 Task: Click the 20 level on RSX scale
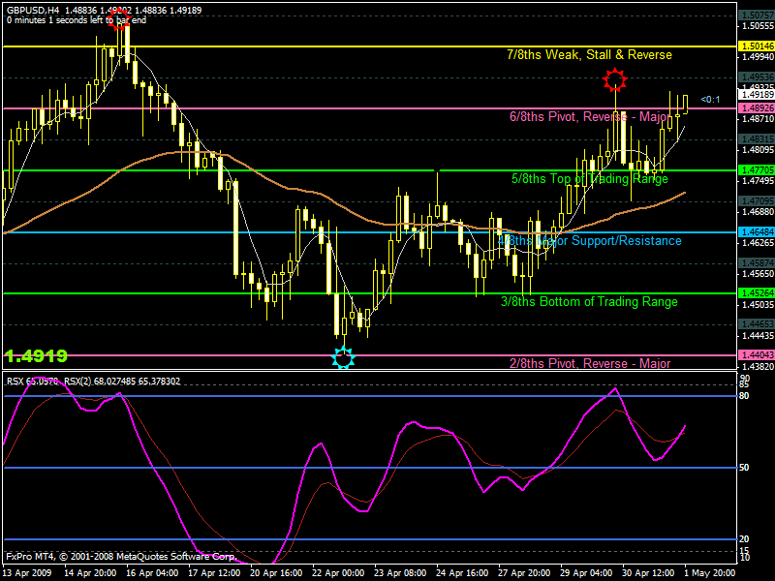pyautogui.click(x=744, y=539)
